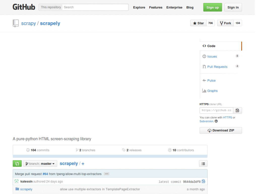This screenshot has height=194, width=258.
Task: Click the Pull Requests count badge 4
Action: click(x=237, y=66)
